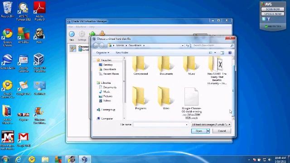
Task: Click VirtualBox Settings gear icon
Action: pos(82,36)
